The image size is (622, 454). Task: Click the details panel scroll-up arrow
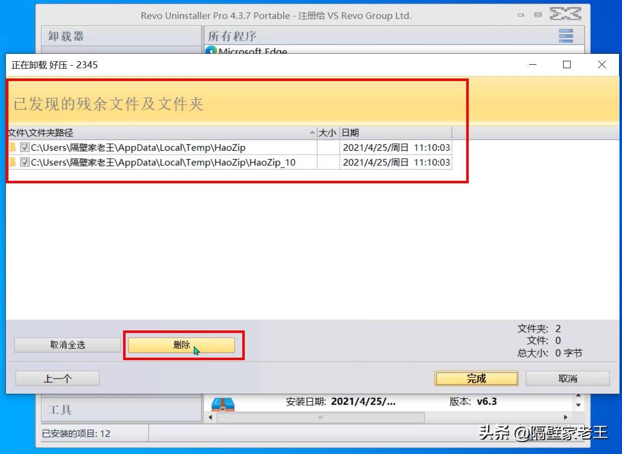click(578, 396)
